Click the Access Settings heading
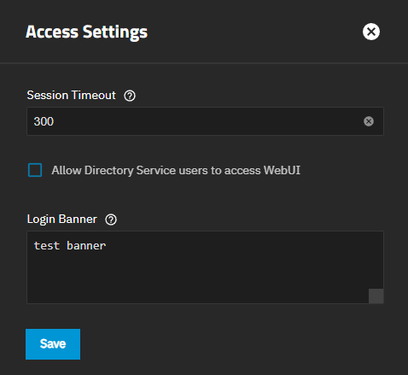The height and width of the screenshot is (375, 408). click(x=87, y=32)
